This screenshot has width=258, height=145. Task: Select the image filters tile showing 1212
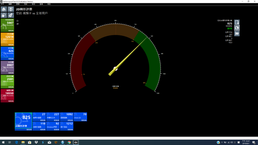(67, 126)
